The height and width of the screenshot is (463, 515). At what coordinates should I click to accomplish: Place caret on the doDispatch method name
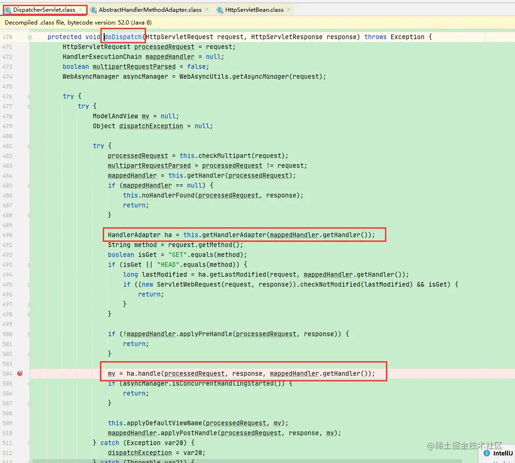pyautogui.click(x=123, y=37)
